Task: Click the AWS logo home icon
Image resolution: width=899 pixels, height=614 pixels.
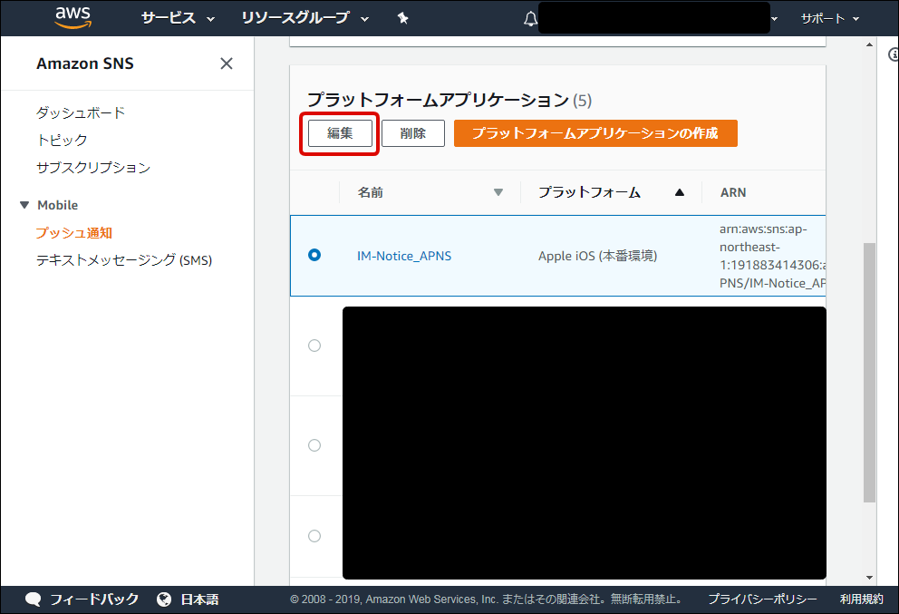Action: click(72, 17)
